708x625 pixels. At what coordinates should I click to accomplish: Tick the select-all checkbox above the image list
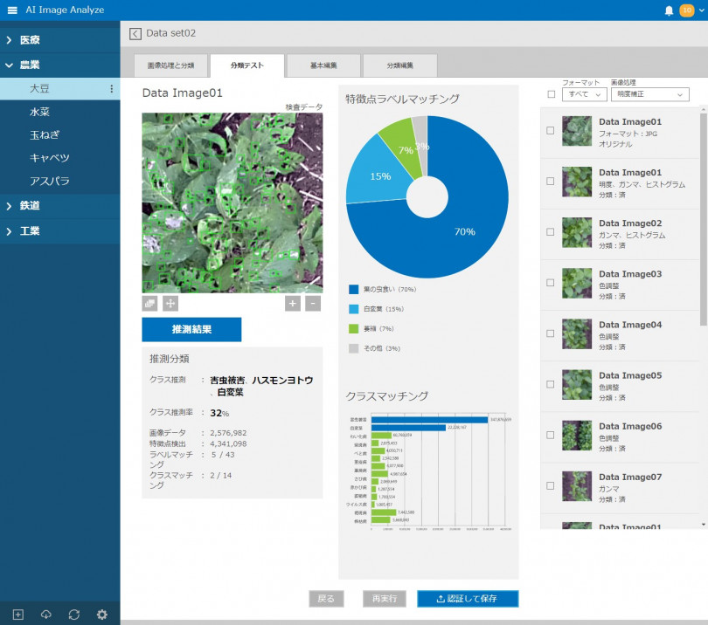pyautogui.click(x=551, y=94)
